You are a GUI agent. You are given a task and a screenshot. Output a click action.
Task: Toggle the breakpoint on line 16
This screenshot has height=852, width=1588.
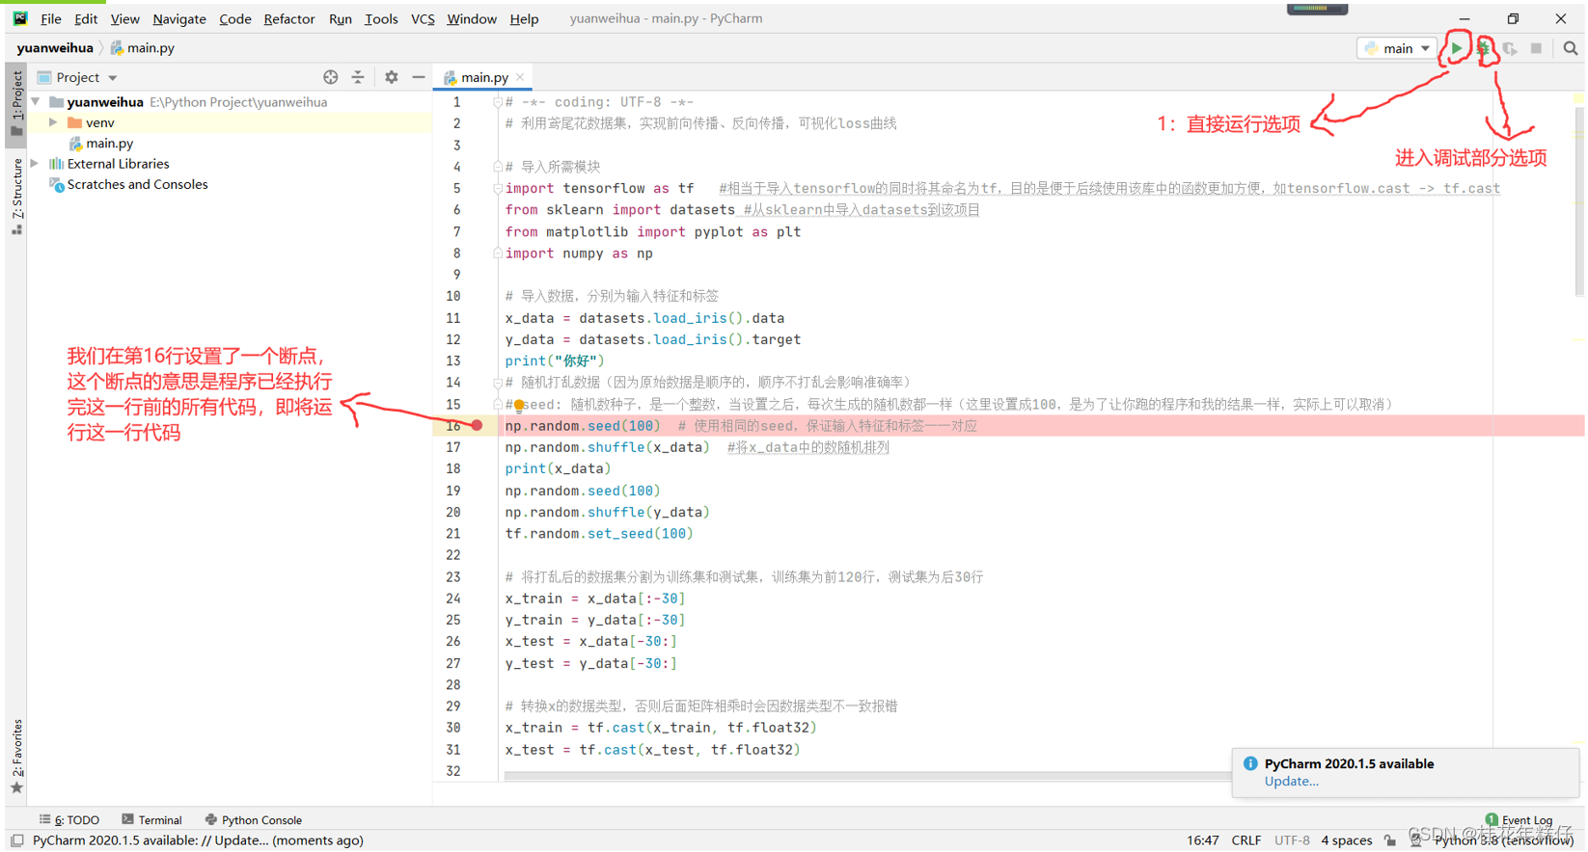[477, 426]
